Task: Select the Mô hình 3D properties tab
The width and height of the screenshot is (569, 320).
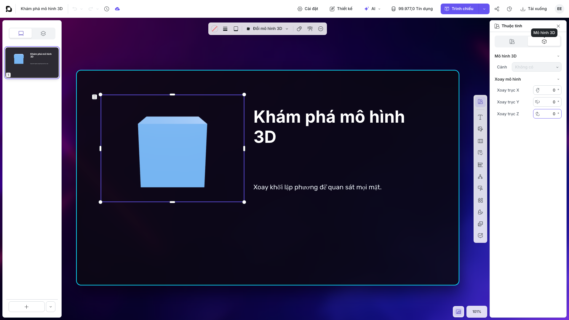Action: pos(544,41)
